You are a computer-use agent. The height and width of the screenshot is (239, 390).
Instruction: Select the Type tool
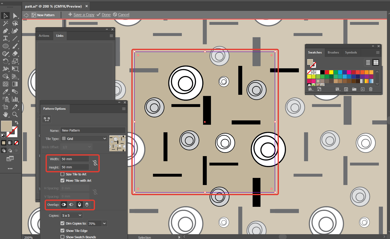tap(5, 38)
